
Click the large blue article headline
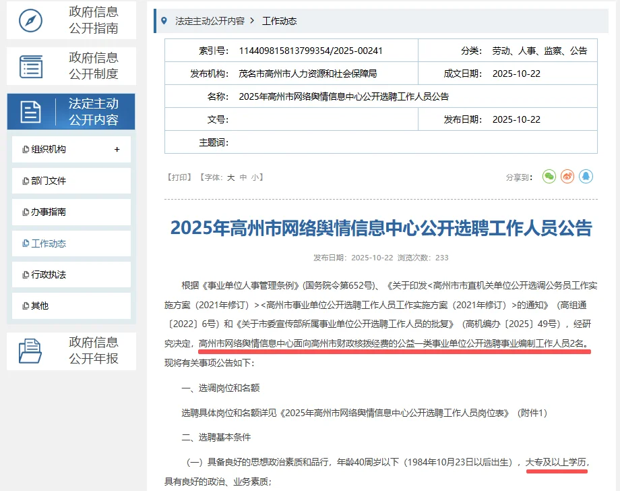coord(381,228)
